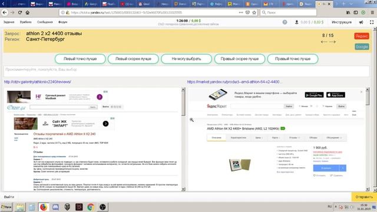The image size is (377, 212).
Task: Select the 'Отзывы' tab on Market page
Action: [294, 138]
